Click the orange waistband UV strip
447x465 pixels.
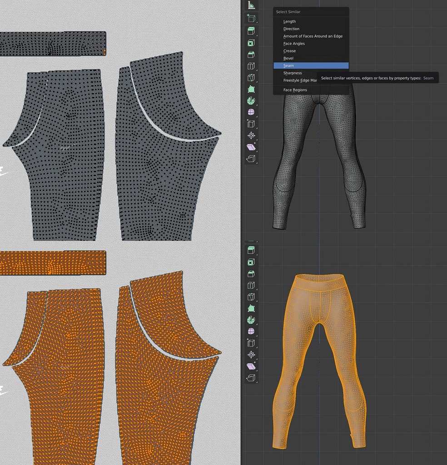53,263
